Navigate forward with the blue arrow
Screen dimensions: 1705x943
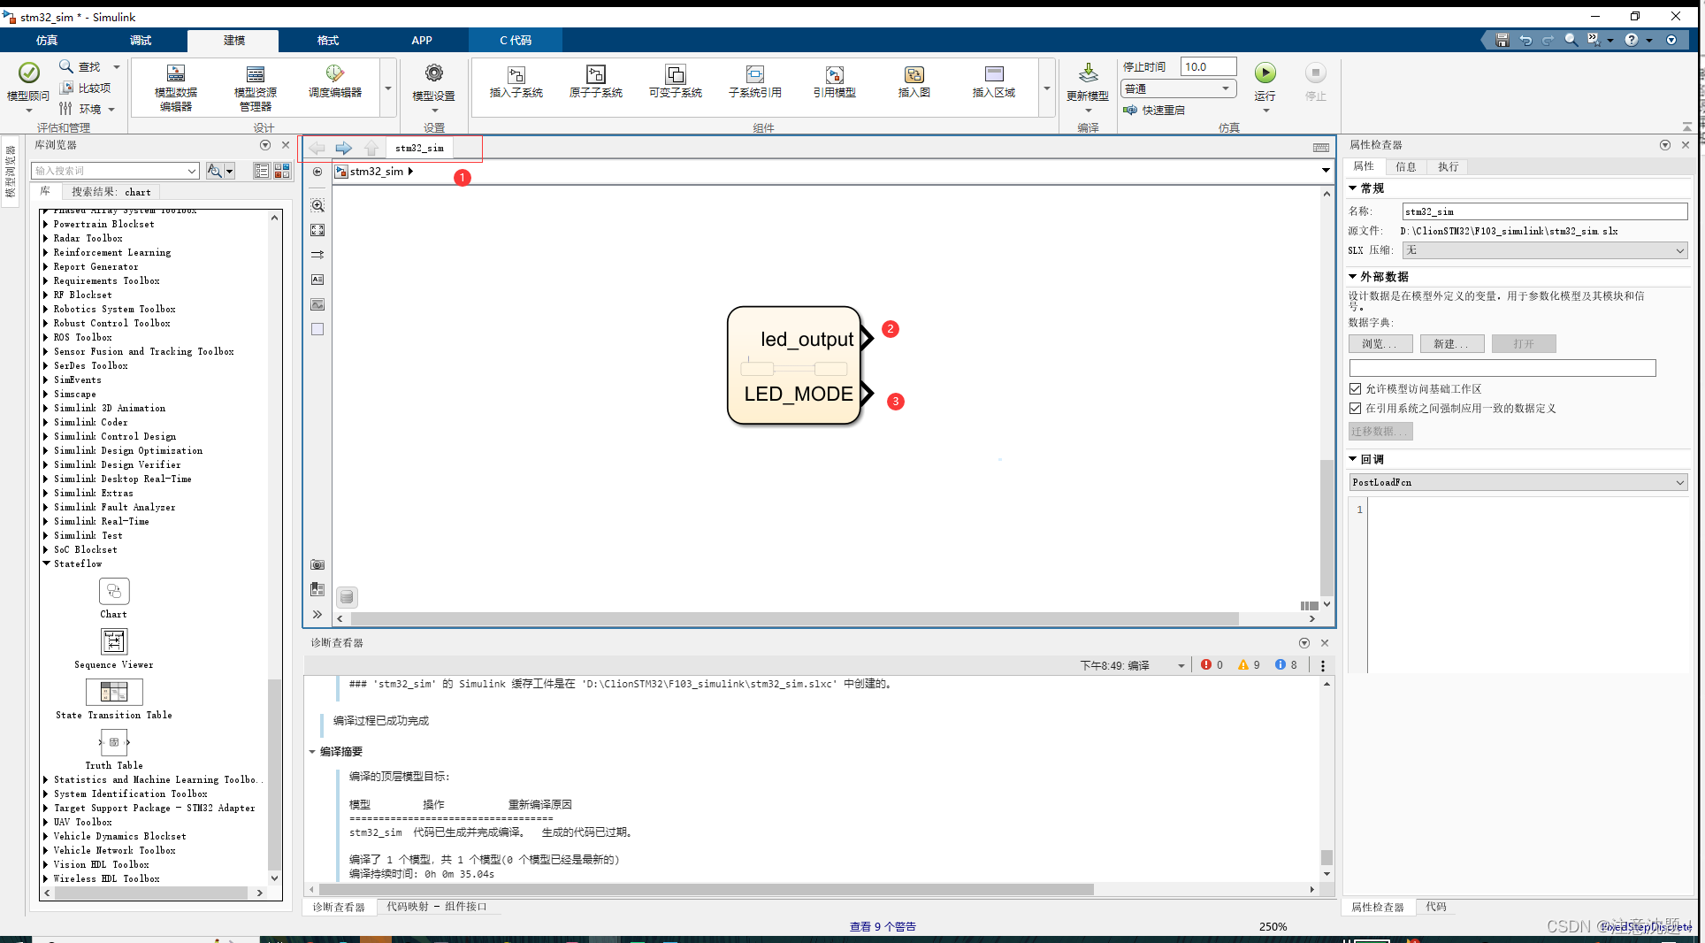344,148
